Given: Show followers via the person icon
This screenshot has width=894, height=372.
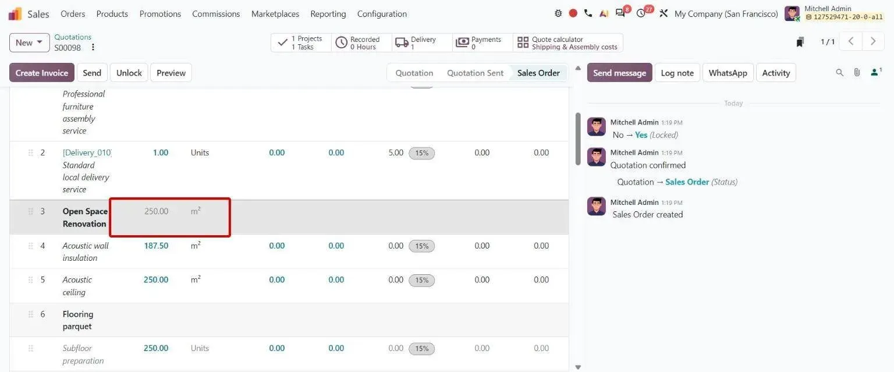Looking at the screenshot, I should tap(875, 72).
